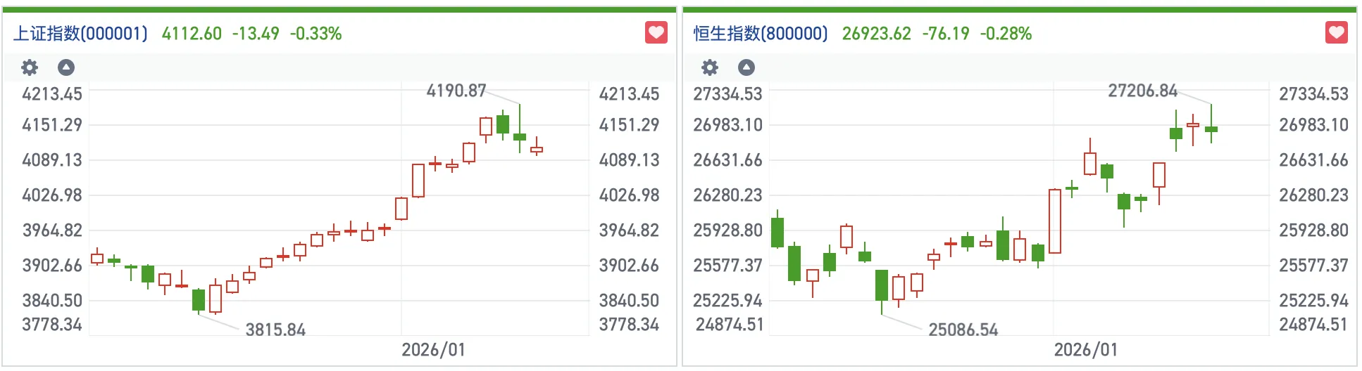Toggle favorite heart for 上证指数
Image resolution: width=1362 pixels, height=371 pixels.
pyautogui.click(x=656, y=32)
